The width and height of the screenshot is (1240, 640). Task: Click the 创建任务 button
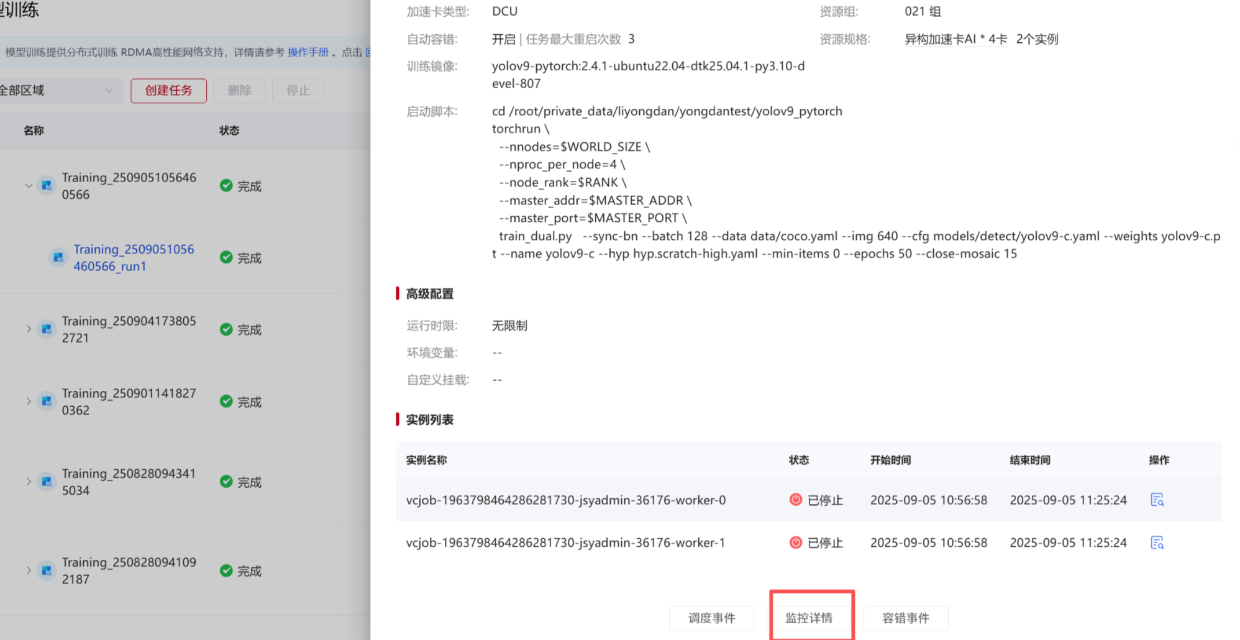(168, 91)
